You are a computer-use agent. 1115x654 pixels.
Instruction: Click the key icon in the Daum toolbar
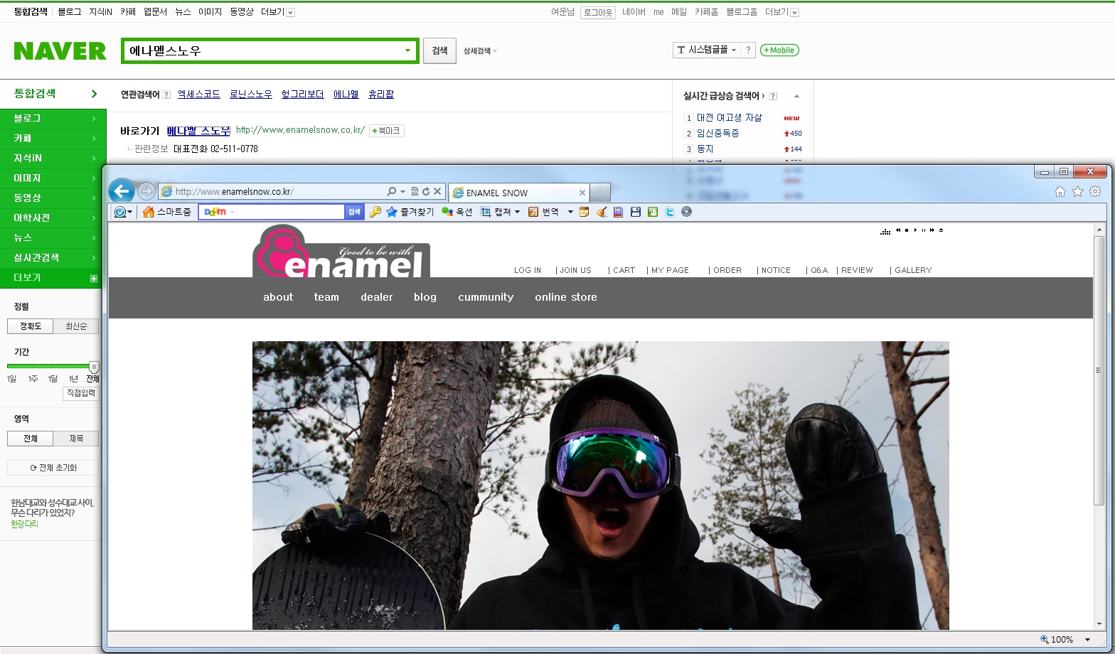(375, 212)
